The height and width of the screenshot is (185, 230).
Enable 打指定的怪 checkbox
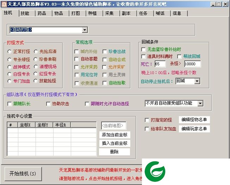(147, 120)
